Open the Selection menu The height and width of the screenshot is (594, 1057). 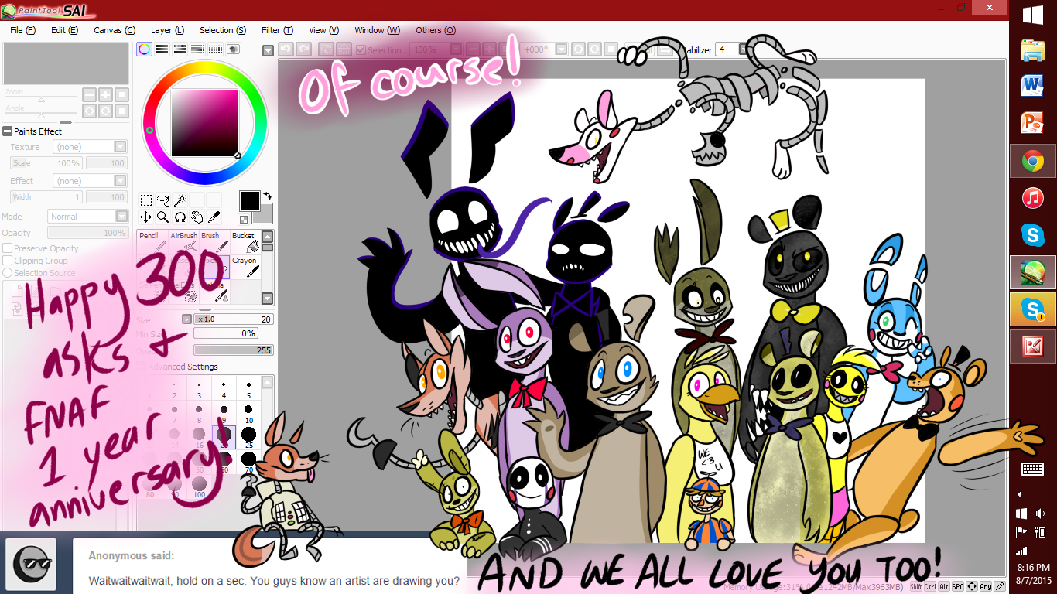223,30
